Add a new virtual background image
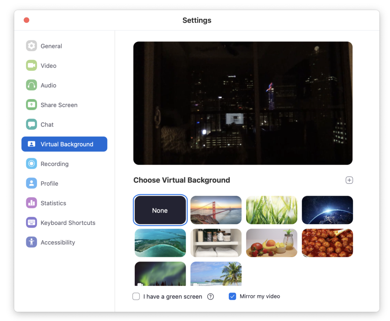Viewport: 390px width, 321px height. 349,180
